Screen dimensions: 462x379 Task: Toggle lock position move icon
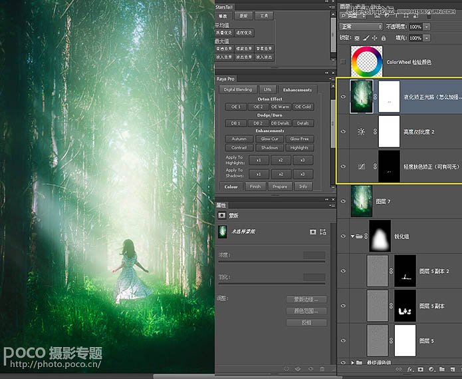tap(374, 38)
